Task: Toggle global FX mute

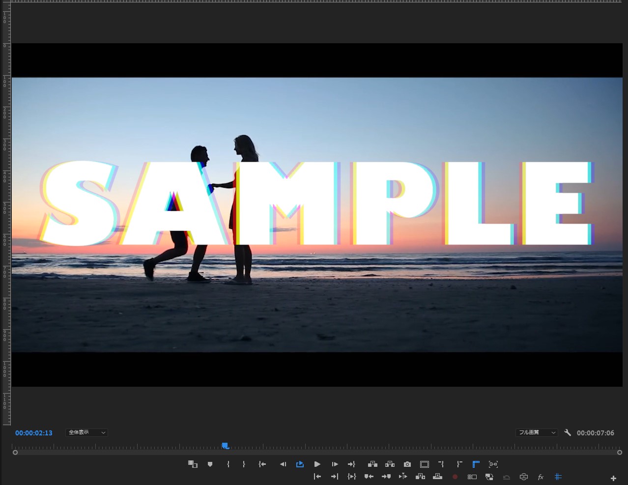Action: (541, 477)
